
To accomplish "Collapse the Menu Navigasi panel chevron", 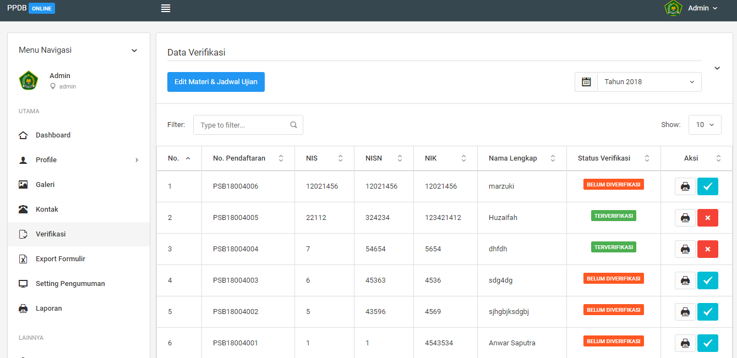I will pyautogui.click(x=134, y=51).
